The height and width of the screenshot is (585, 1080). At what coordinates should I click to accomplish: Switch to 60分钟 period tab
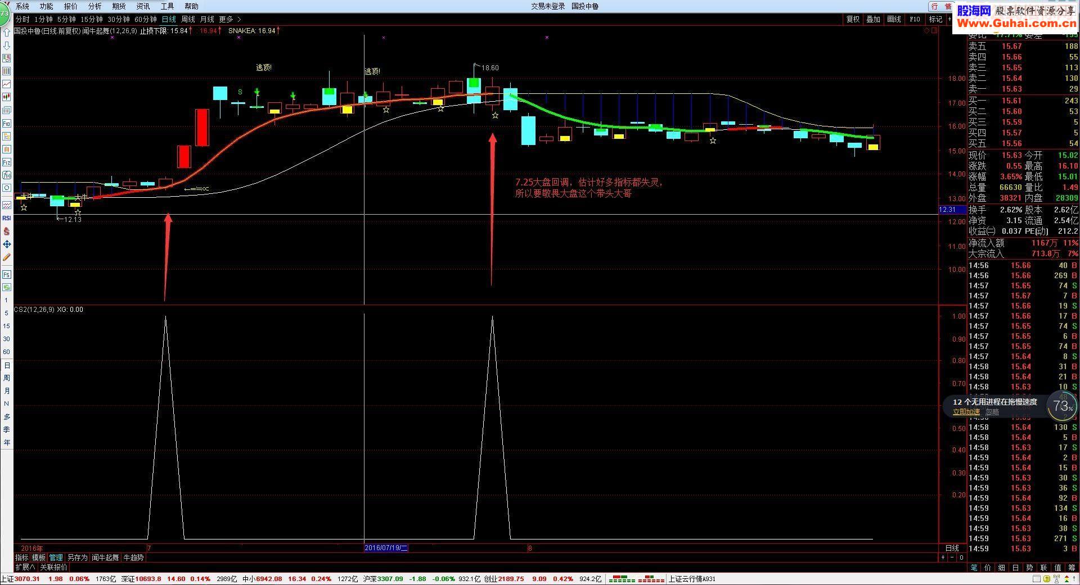pyautogui.click(x=146, y=19)
